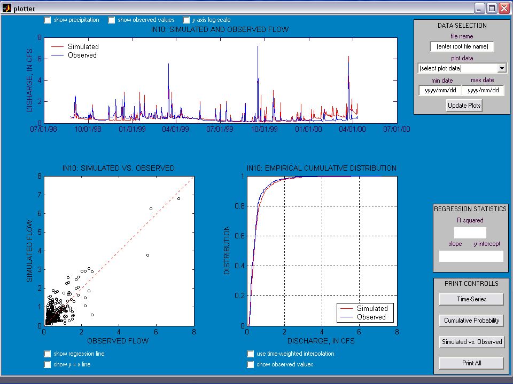Click the 10/01/99 date tick label

[x=264, y=129]
